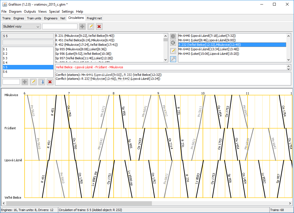Switch to the Net tab
This screenshot has width=294, height=213.
[x=63, y=18]
